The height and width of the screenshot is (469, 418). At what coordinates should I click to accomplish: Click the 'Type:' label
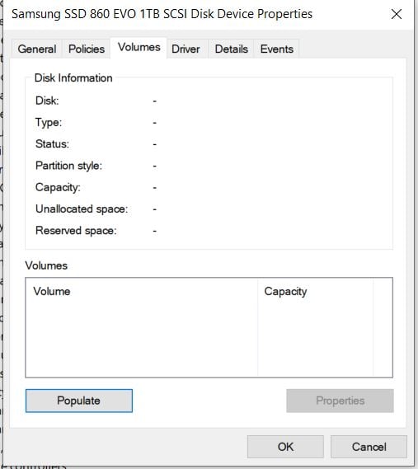49,123
